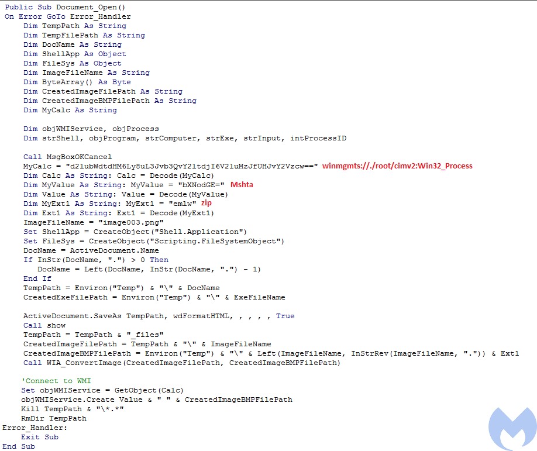The image size is (537, 451).
Task: Click the "End Sub" line
Action: pyautogui.click(x=19, y=446)
